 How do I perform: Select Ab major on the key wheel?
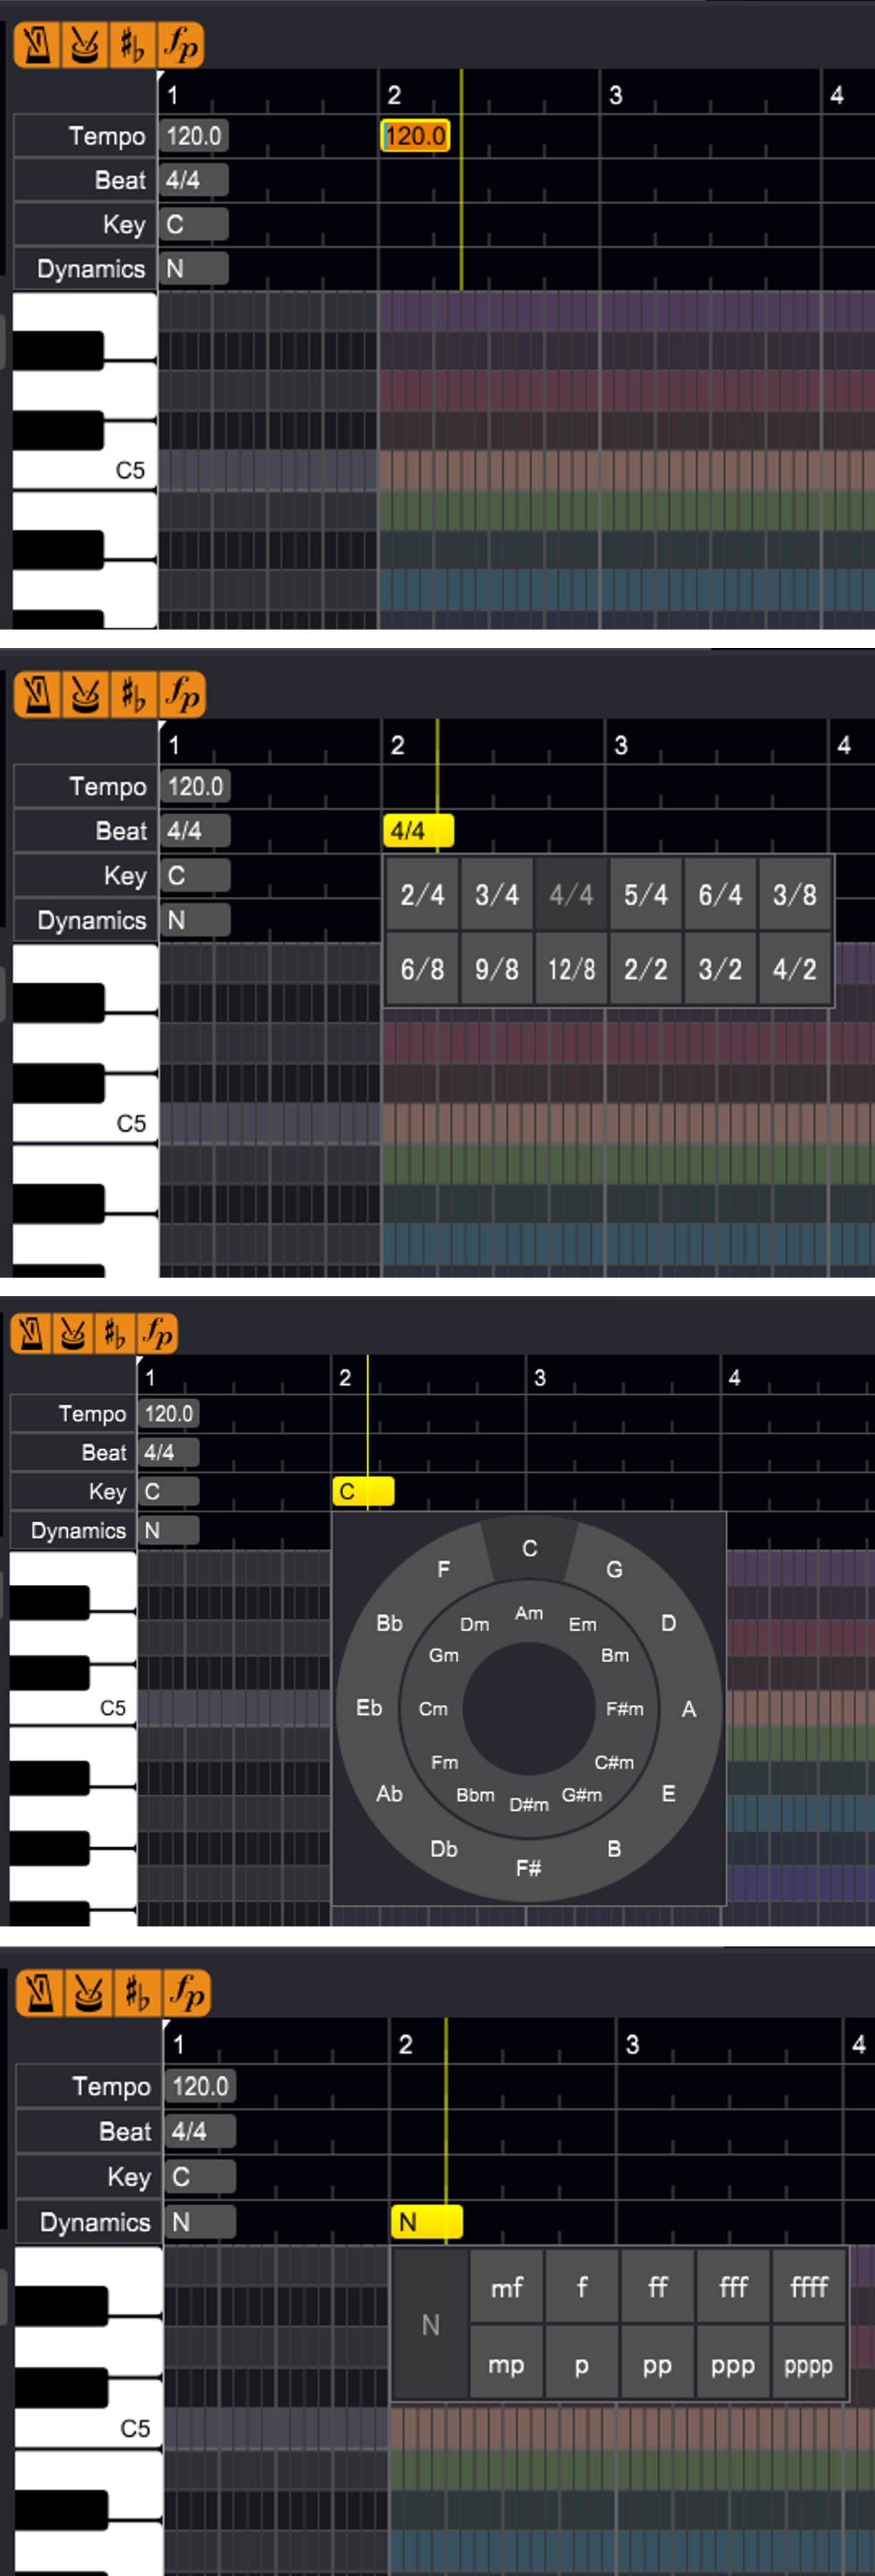389,1794
